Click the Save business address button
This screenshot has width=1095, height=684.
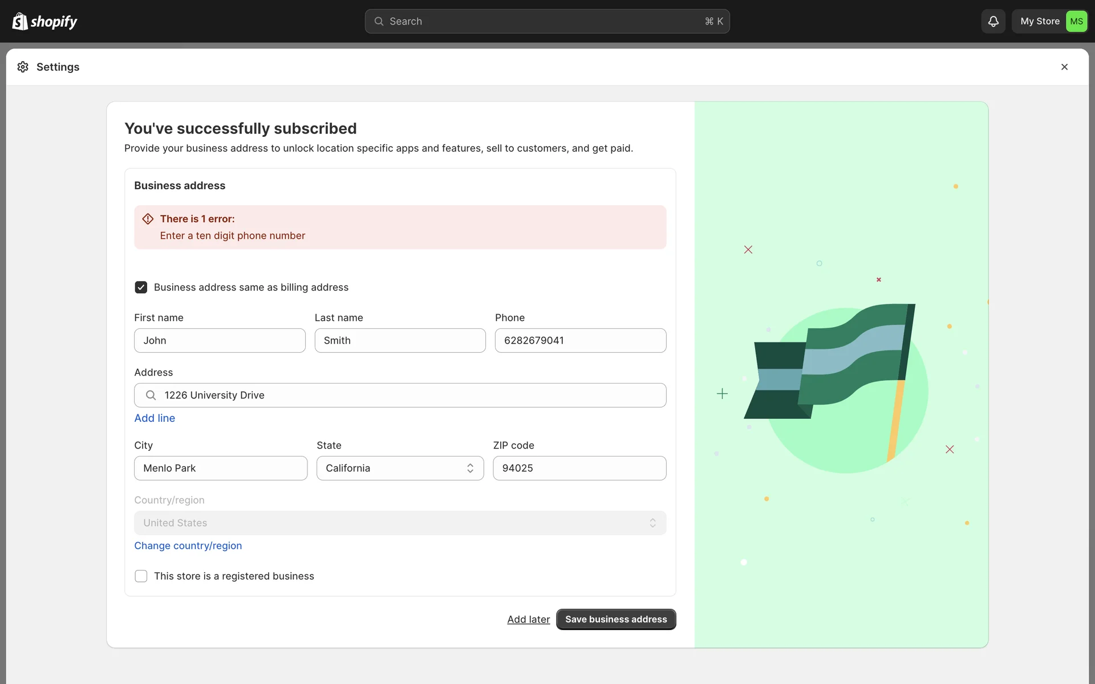click(x=616, y=619)
